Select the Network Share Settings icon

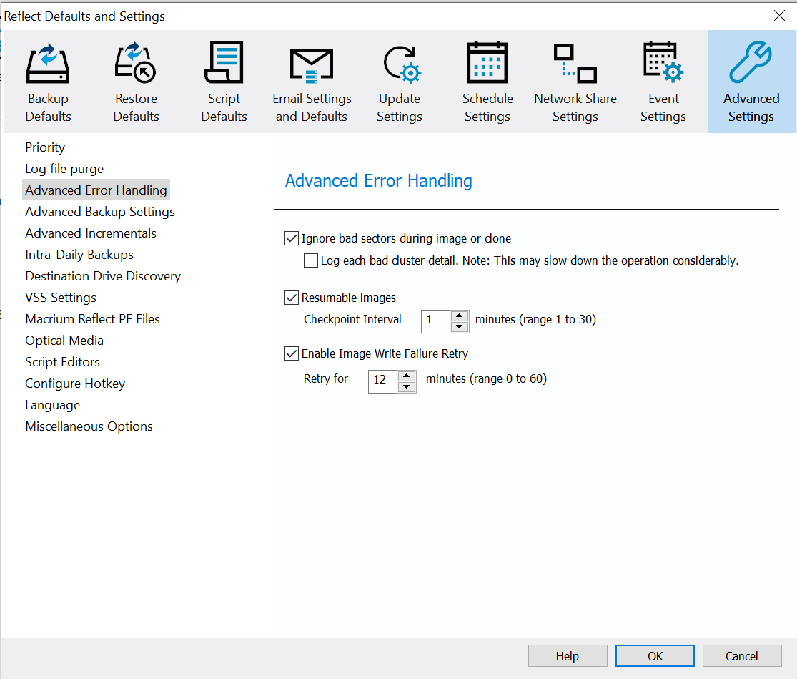[575, 79]
